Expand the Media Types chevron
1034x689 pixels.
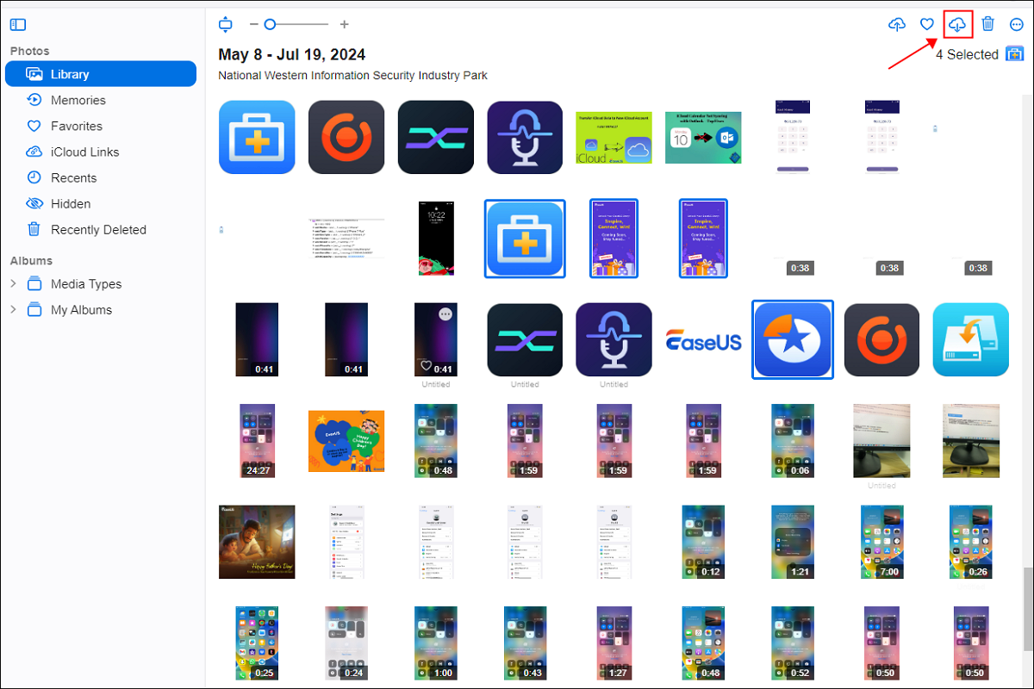tap(13, 283)
